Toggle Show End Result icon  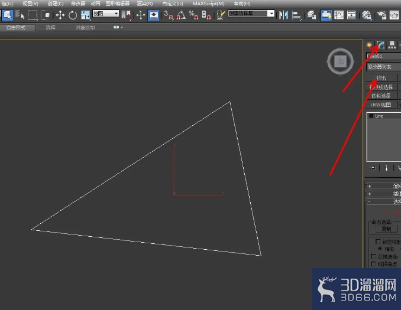[386, 168]
